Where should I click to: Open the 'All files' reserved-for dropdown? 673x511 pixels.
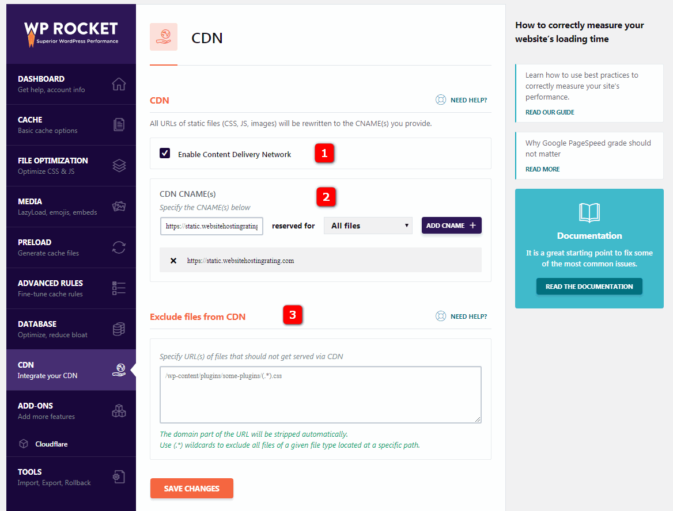coord(368,226)
